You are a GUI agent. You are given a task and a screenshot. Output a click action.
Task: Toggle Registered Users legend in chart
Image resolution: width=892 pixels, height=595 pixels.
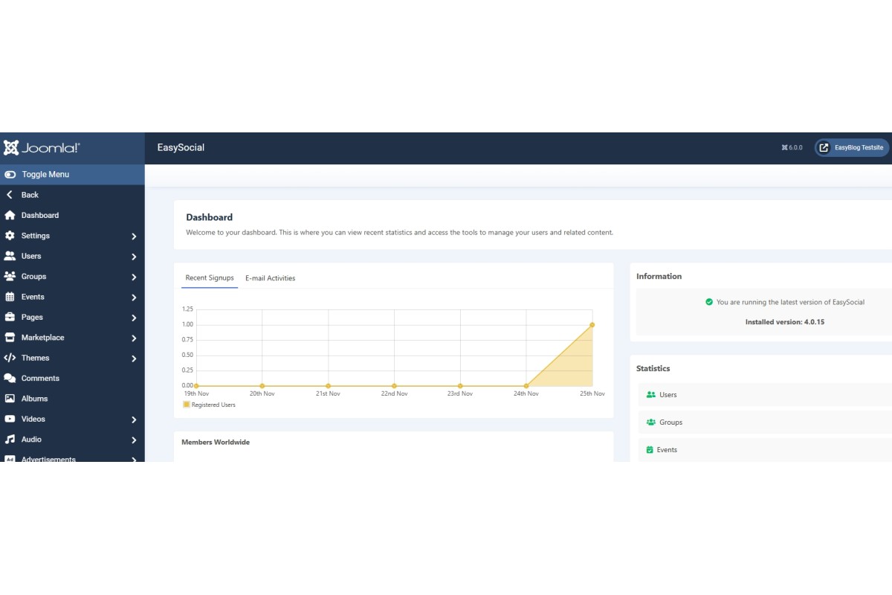209,405
